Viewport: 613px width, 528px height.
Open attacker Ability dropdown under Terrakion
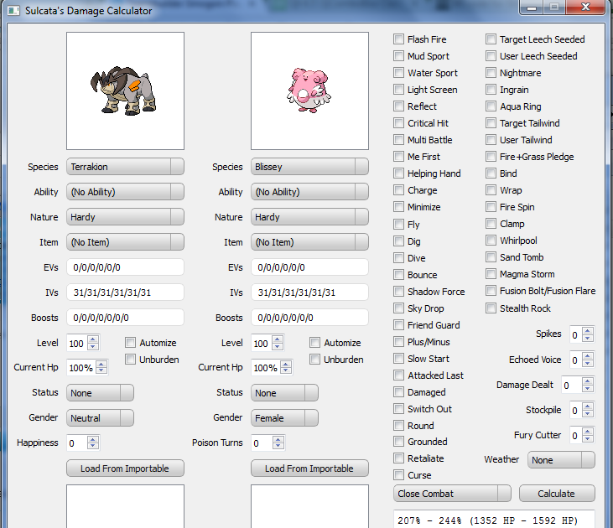pyautogui.click(x=125, y=191)
